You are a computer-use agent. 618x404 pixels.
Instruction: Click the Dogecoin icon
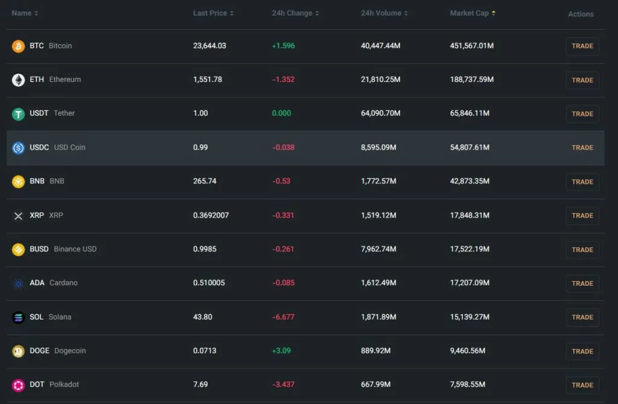click(18, 351)
